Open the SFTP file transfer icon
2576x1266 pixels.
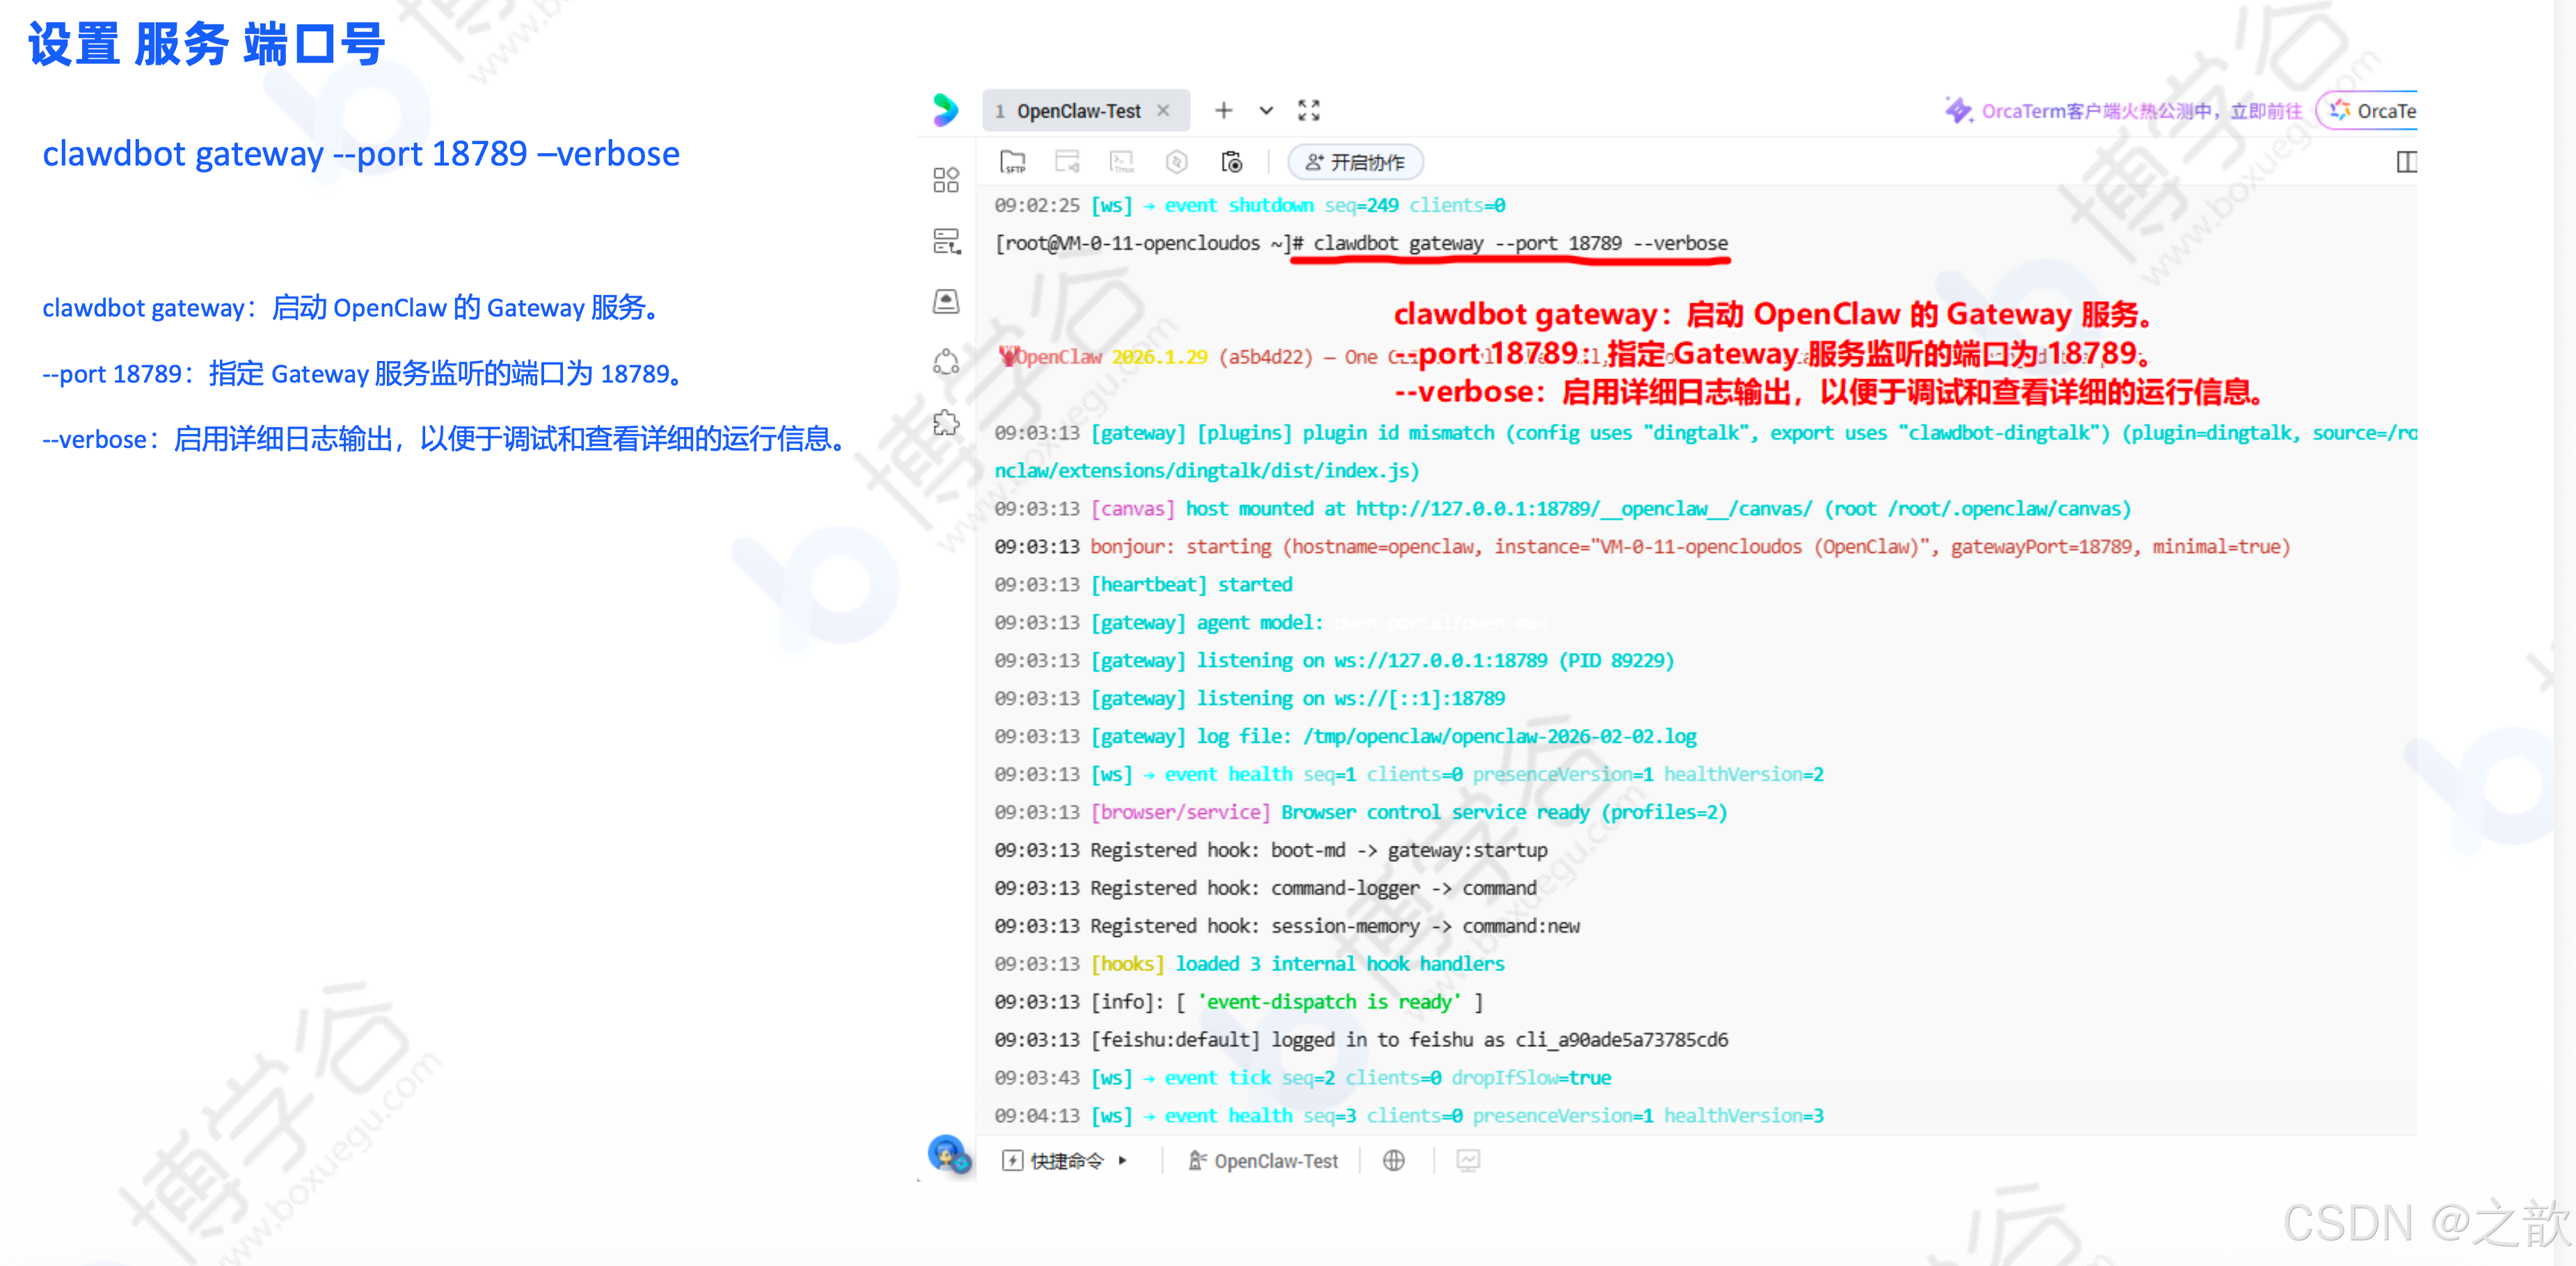coord(1012,162)
